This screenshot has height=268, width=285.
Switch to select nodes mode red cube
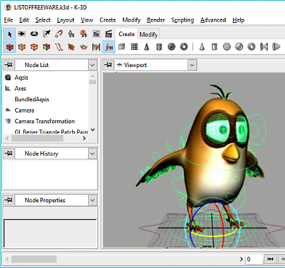point(9,47)
